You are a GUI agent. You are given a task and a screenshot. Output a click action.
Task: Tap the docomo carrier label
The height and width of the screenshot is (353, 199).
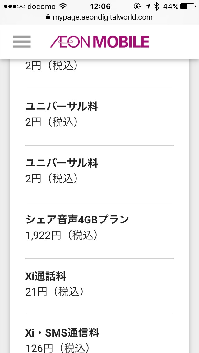[x=41, y=7]
